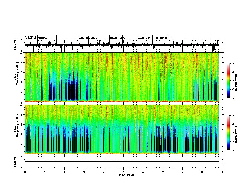250x193 pixels.
Task: Click the "6" tick on time axis
Action: point(143,172)
